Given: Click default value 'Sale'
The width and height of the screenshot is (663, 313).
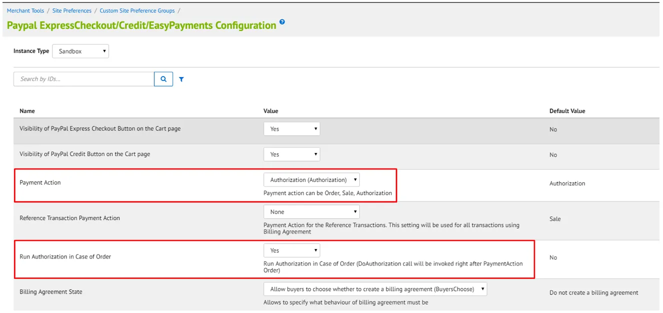Looking at the screenshot, I should pos(555,219).
